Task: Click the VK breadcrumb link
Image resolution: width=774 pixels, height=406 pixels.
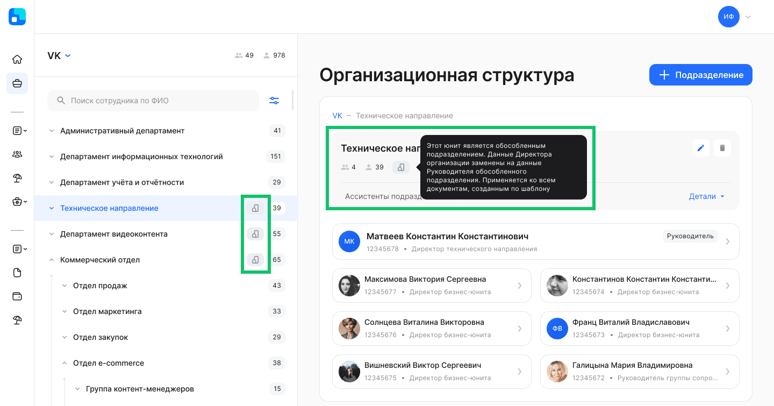Action: click(337, 116)
